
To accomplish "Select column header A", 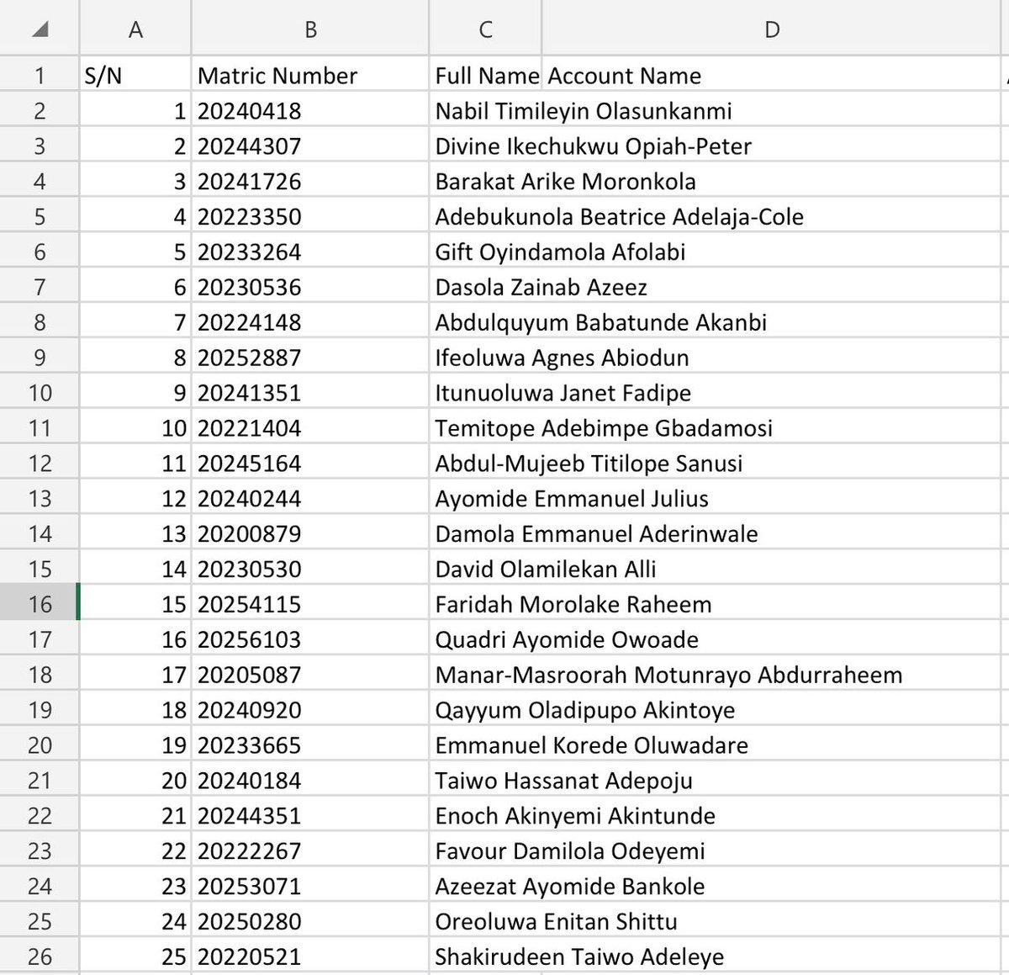I will (x=135, y=28).
